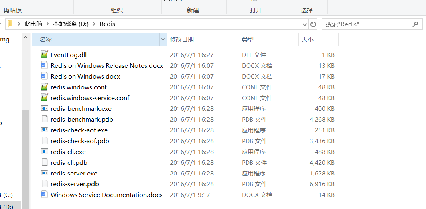Click the 3,436 KB size cell
The height and width of the screenshot is (209, 426).
point(322,141)
